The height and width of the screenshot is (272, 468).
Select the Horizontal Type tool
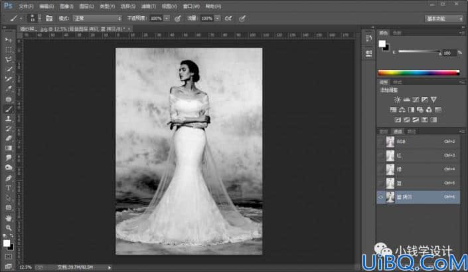point(9,188)
